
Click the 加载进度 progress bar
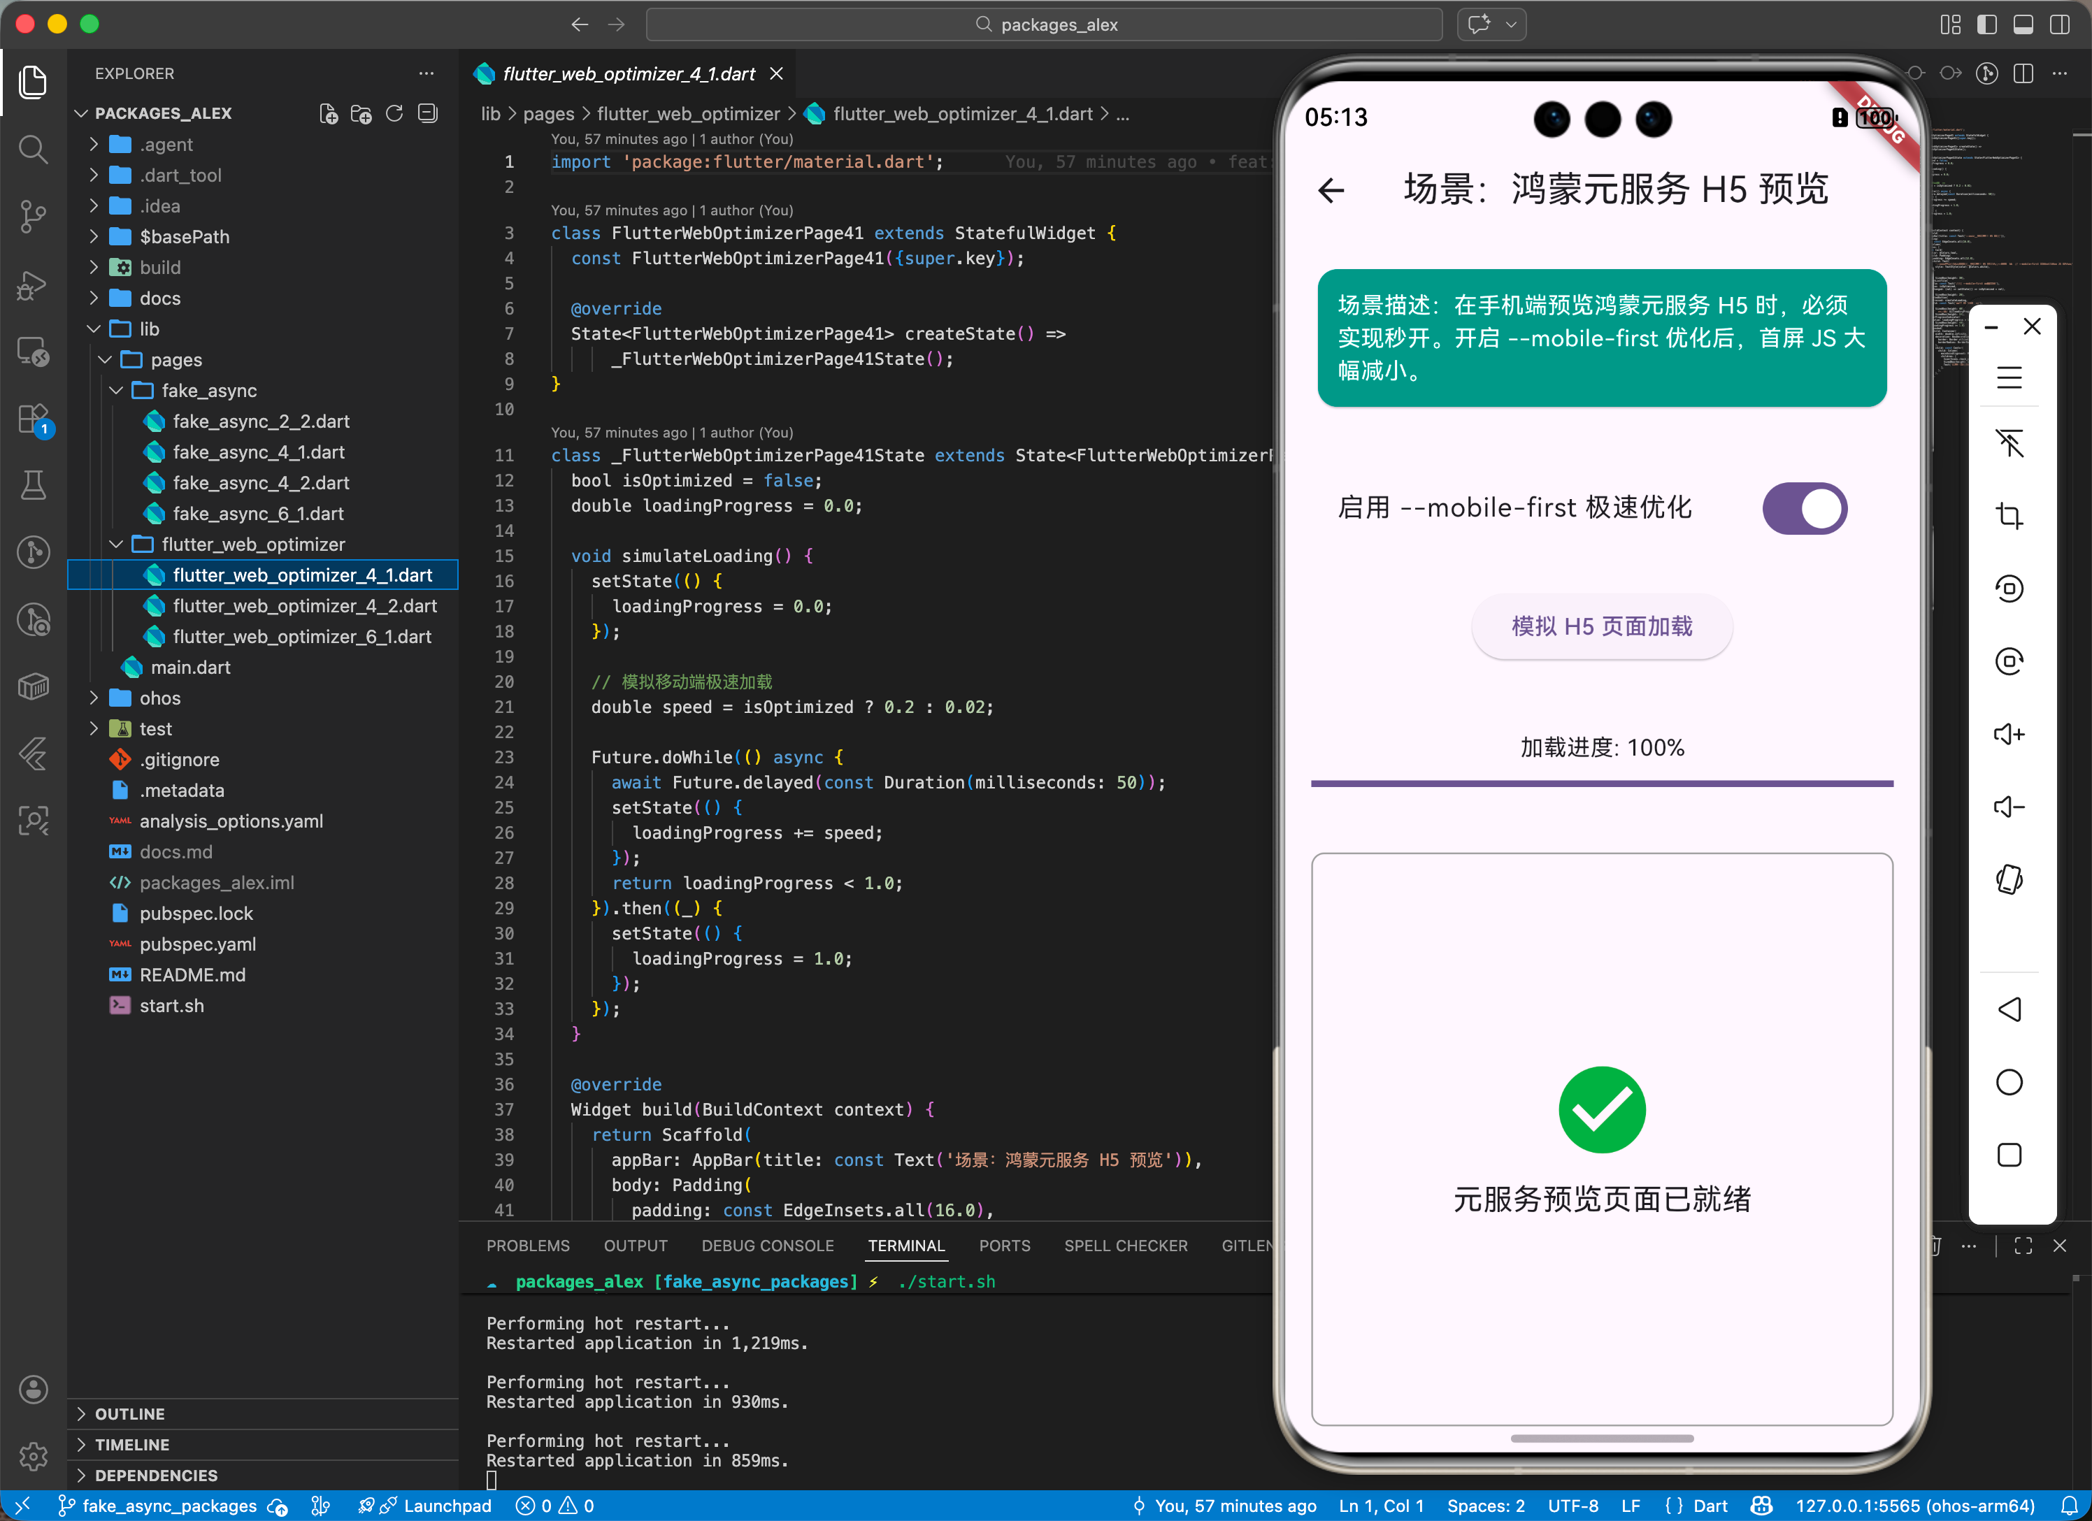pyautogui.click(x=1601, y=783)
